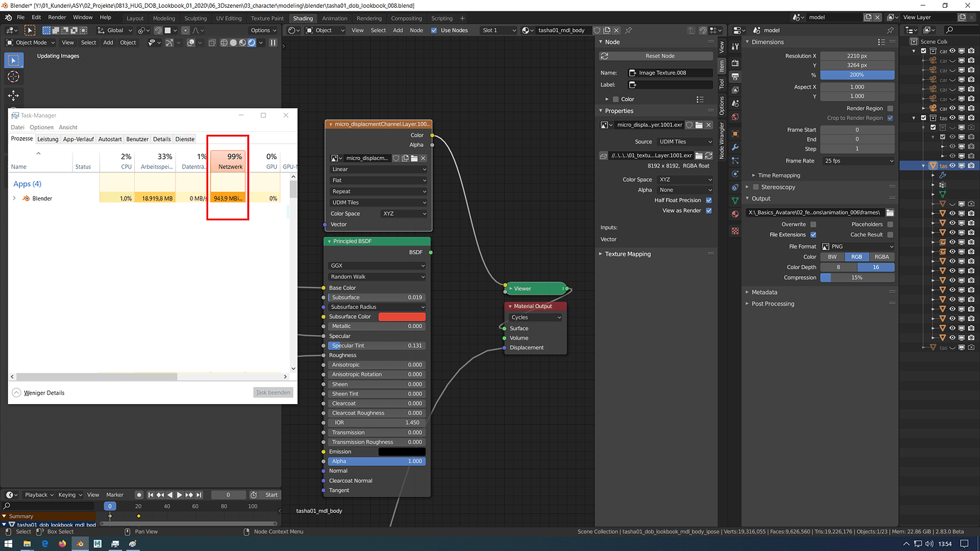This screenshot has height=551, width=980.
Task: Expand the Metadata panel
Action: [764, 292]
